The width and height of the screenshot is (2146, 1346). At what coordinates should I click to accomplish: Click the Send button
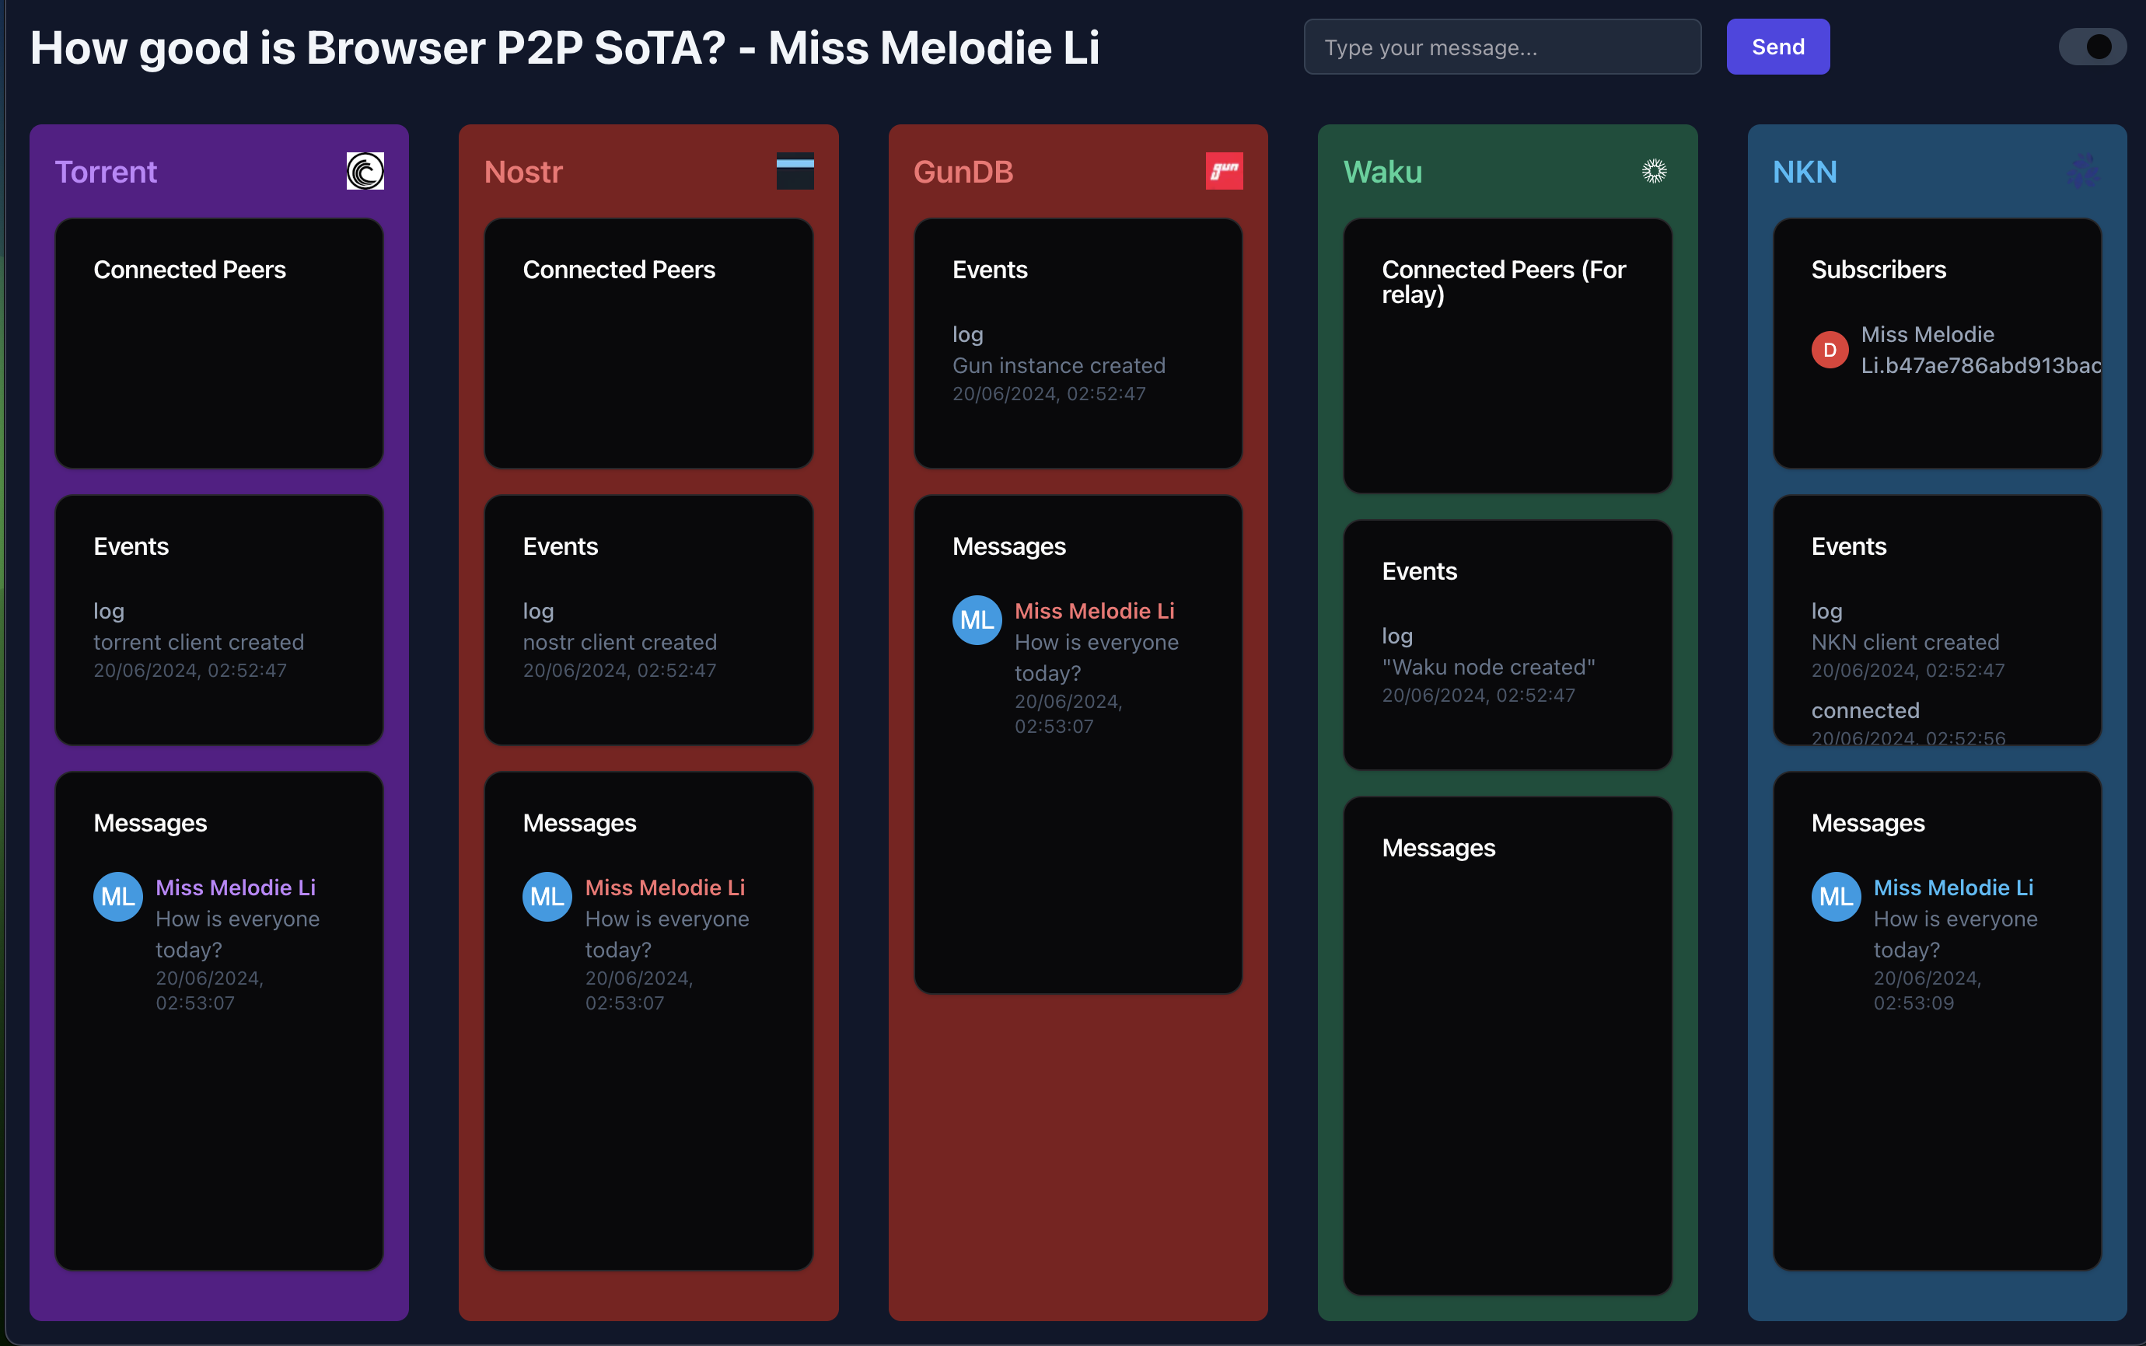pos(1777,47)
